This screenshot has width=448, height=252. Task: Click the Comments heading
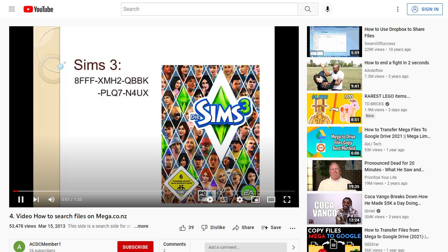click(x=174, y=244)
